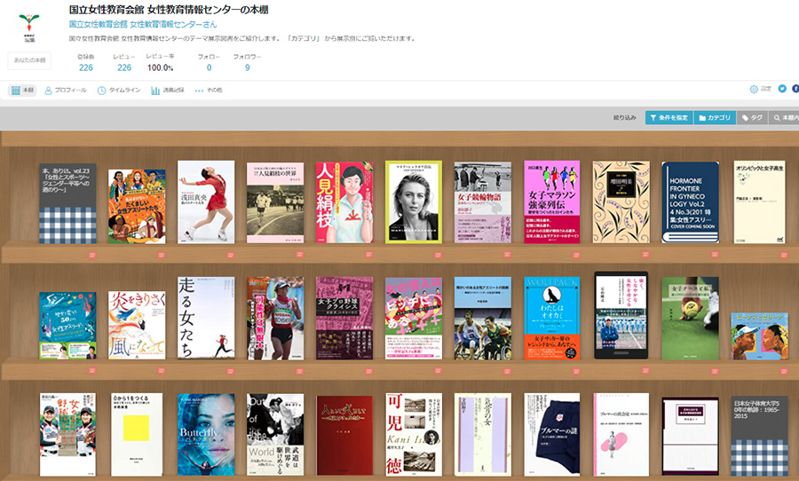Open the 読書記録 reading stats tab
799x481 pixels.
pyautogui.click(x=168, y=91)
